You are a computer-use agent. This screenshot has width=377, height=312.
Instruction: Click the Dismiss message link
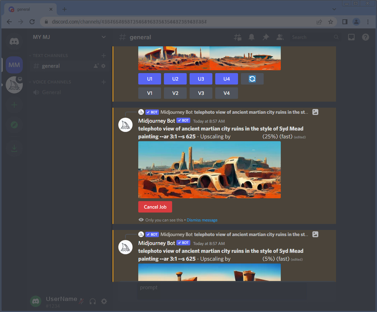click(x=202, y=220)
